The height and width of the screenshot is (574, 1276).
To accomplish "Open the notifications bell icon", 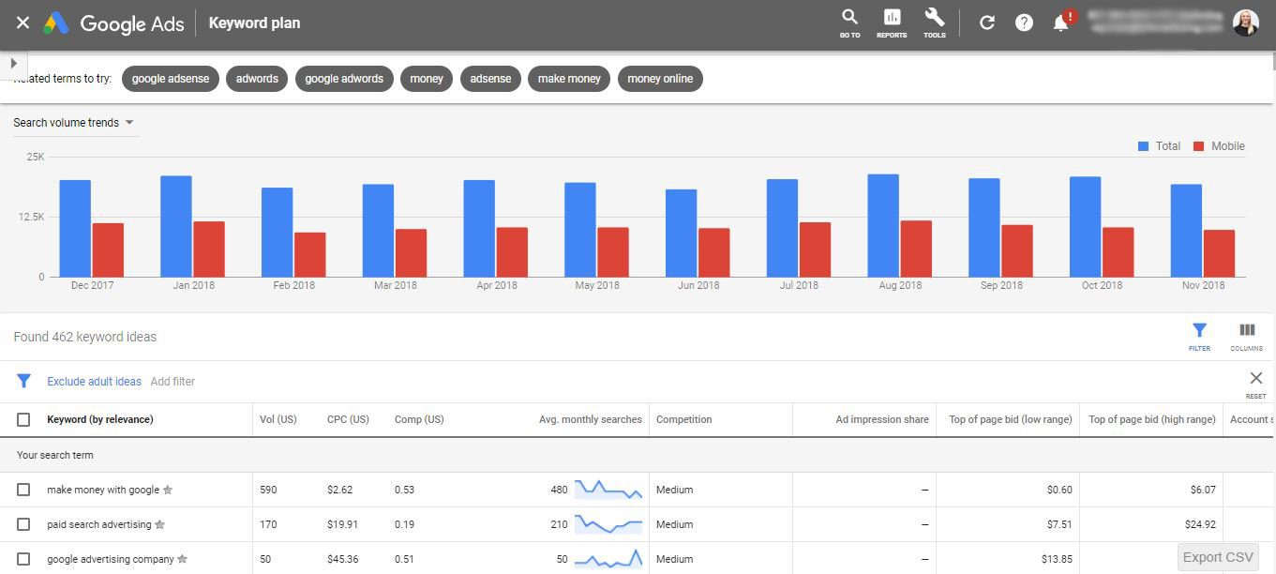I will tap(1061, 23).
